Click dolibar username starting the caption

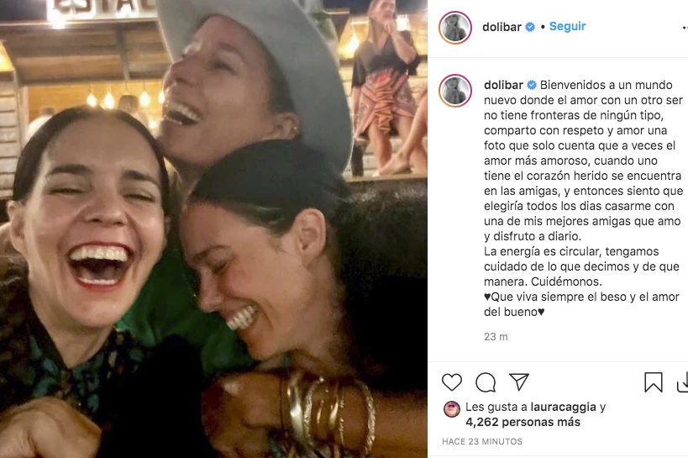pyautogui.click(x=502, y=86)
